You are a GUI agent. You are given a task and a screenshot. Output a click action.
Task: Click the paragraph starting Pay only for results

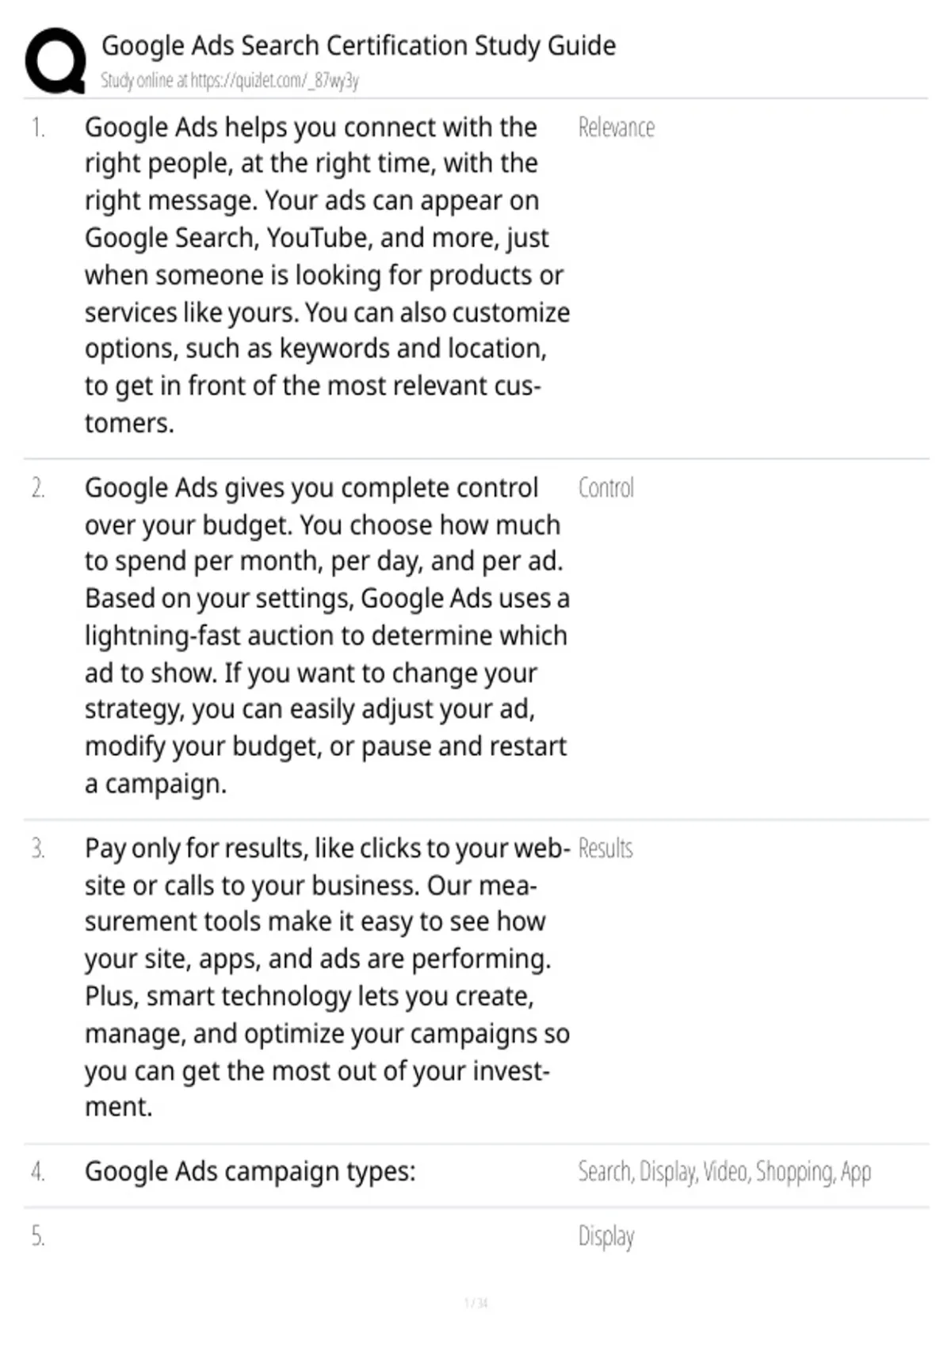tap(327, 977)
